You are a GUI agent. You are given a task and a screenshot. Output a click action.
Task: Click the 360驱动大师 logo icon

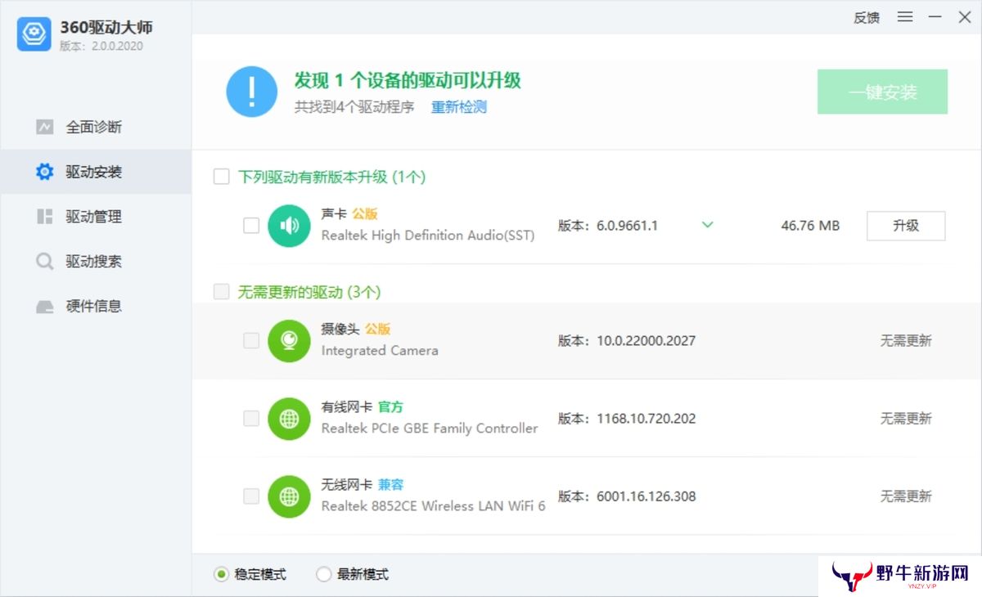[34, 34]
